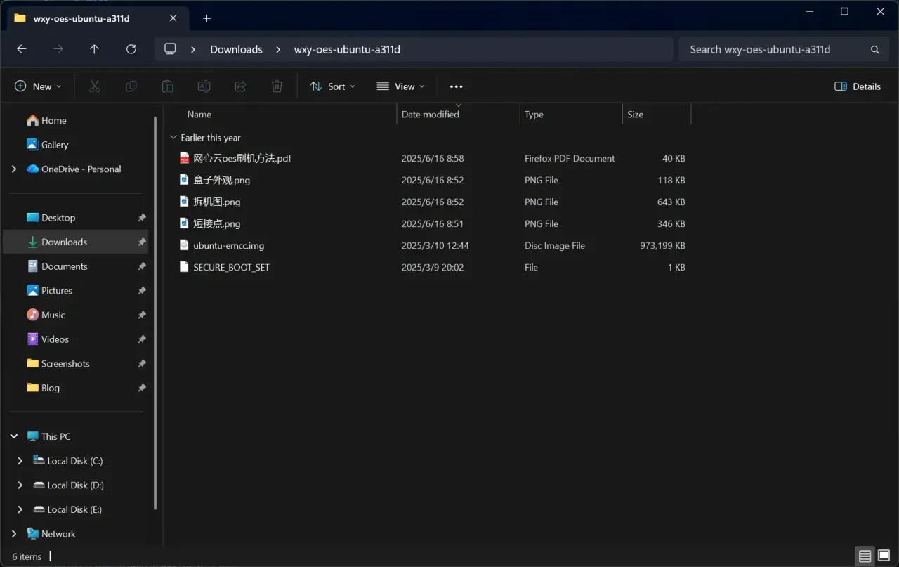The image size is (899, 567).
Task: Collapse the Earlier this year group
Action: [x=173, y=138]
